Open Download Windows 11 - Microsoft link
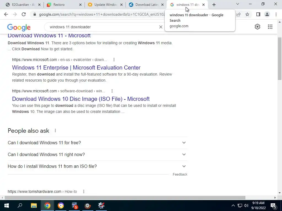The width and height of the screenshot is (282, 211). (x=49, y=35)
